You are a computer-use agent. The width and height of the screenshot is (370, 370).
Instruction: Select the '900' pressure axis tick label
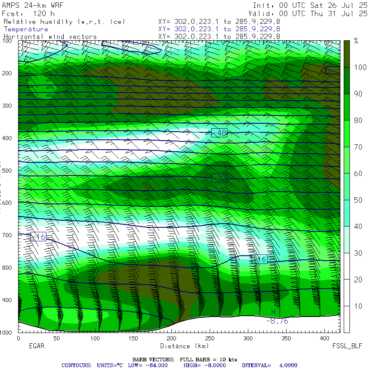click(7, 300)
